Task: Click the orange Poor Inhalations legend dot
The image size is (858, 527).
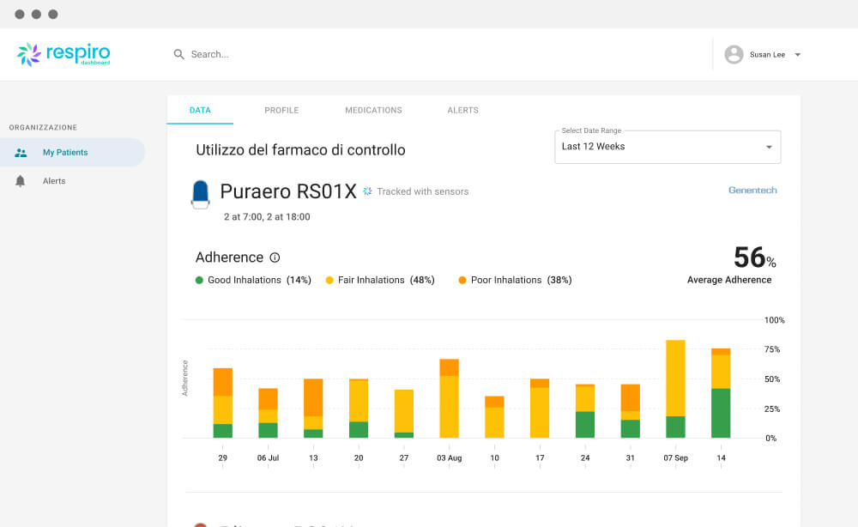Action: coord(462,280)
